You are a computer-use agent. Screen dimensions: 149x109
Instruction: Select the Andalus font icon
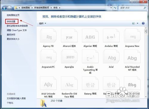click(x=111, y=36)
